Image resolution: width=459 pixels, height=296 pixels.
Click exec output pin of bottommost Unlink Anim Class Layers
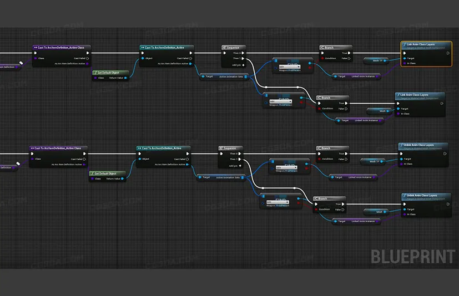pyautogui.click(x=448, y=204)
